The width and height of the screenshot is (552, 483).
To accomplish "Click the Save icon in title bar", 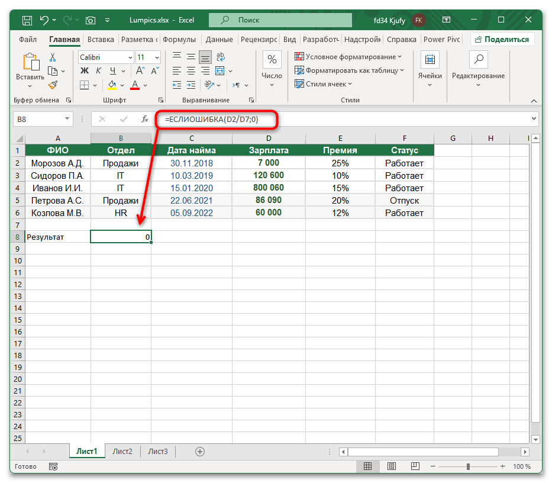I will coord(27,21).
